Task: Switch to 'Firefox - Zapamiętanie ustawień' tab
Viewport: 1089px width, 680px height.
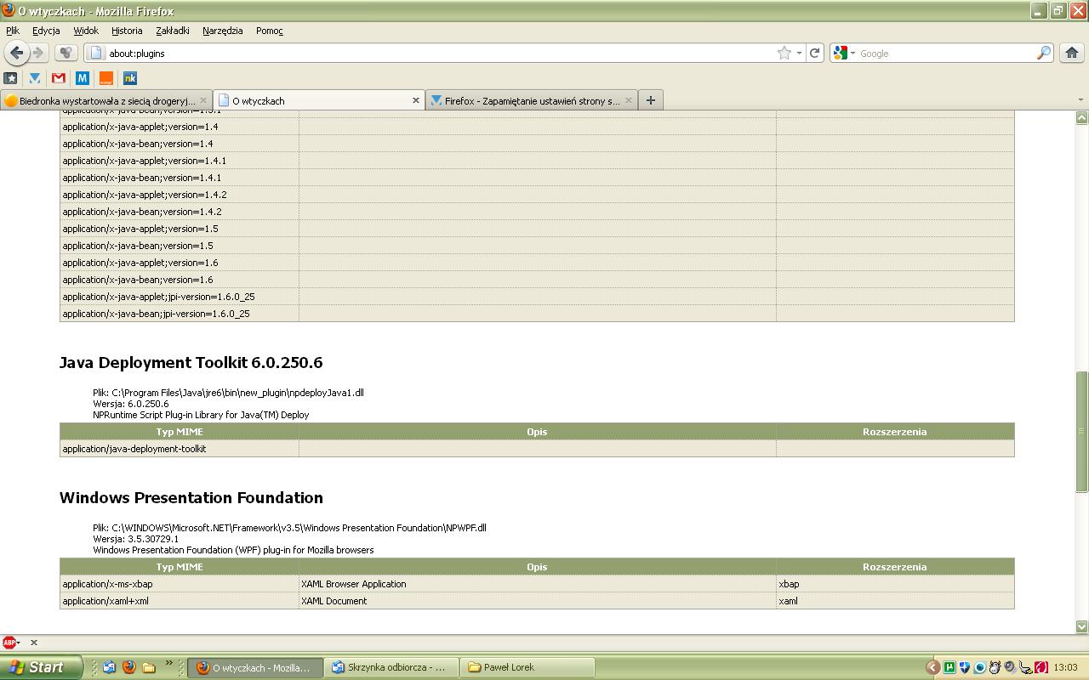Action: [x=532, y=100]
